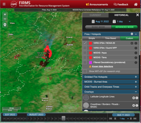The image size is (141, 123).
Task: Select August 15 on the timeline
Action: pyautogui.click(x=77, y=119)
